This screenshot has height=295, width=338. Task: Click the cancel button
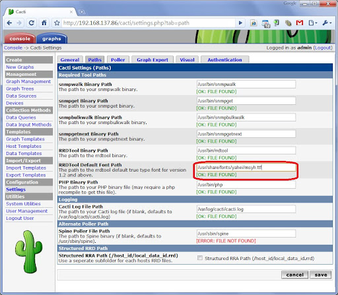(294, 275)
